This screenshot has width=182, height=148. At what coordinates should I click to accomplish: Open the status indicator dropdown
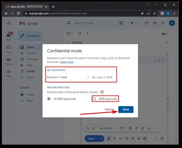click(134, 23)
